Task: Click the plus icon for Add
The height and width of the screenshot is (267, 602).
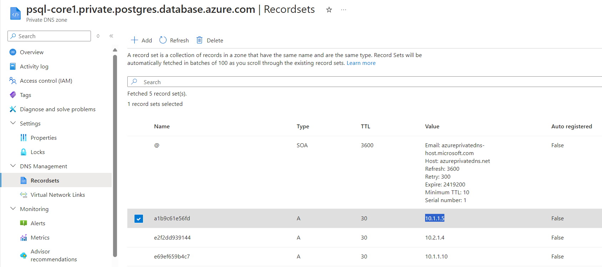Action: point(134,40)
